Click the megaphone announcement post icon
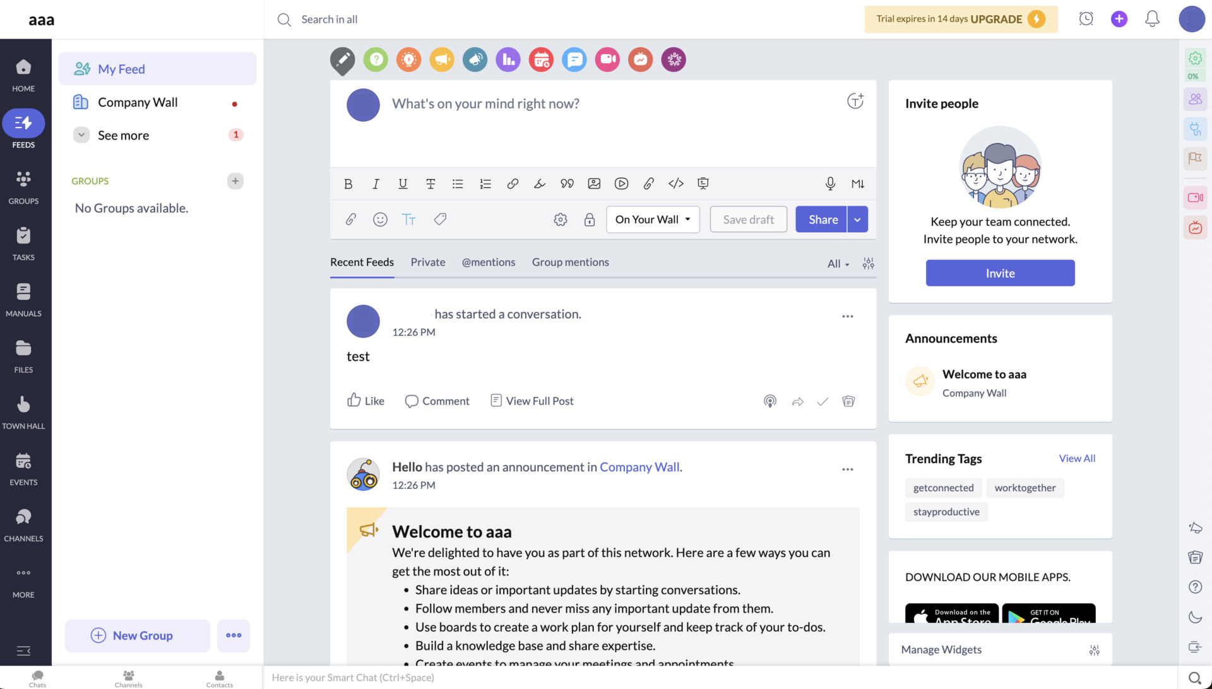Screen dimensions: 1212x689 [442, 59]
